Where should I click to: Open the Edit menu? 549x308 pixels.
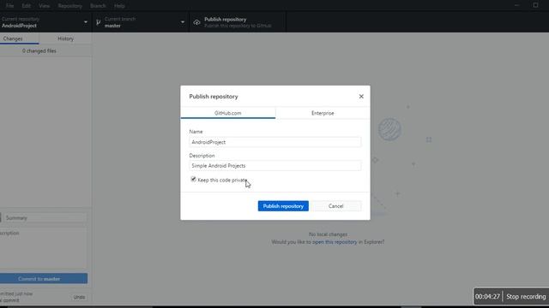pyautogui.click(x=27, y=6)
